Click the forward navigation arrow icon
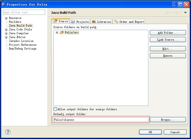Image resolution: width=191 pixels, height=139 pixels. coord(176,12)
